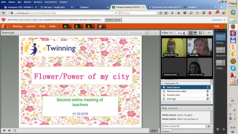This screenshot has height=134, width=238.
Task: Reload page with refresh icon
Action: click(116, 13)
